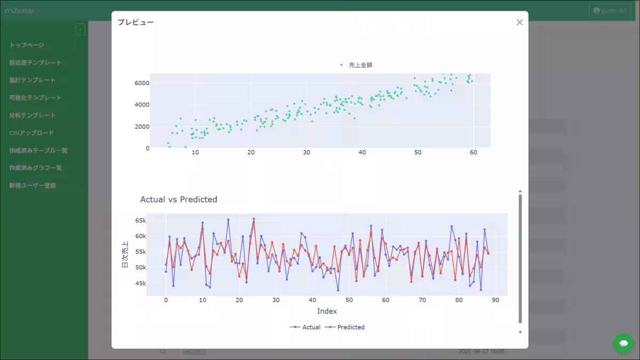640x360 pixels.
Task: Open 前処理テンプレート in the sidebar
Action: coord(35,63)
